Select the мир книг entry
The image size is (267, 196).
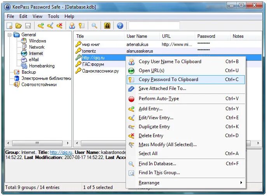[91, 44]
